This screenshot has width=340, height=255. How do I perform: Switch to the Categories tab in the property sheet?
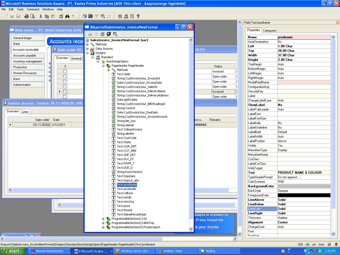pos(270,31)
